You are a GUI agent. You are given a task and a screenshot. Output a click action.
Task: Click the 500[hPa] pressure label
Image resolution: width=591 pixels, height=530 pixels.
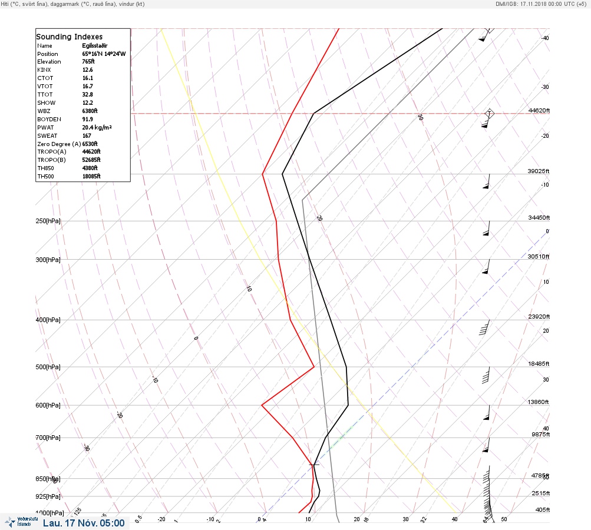(48, 367)
